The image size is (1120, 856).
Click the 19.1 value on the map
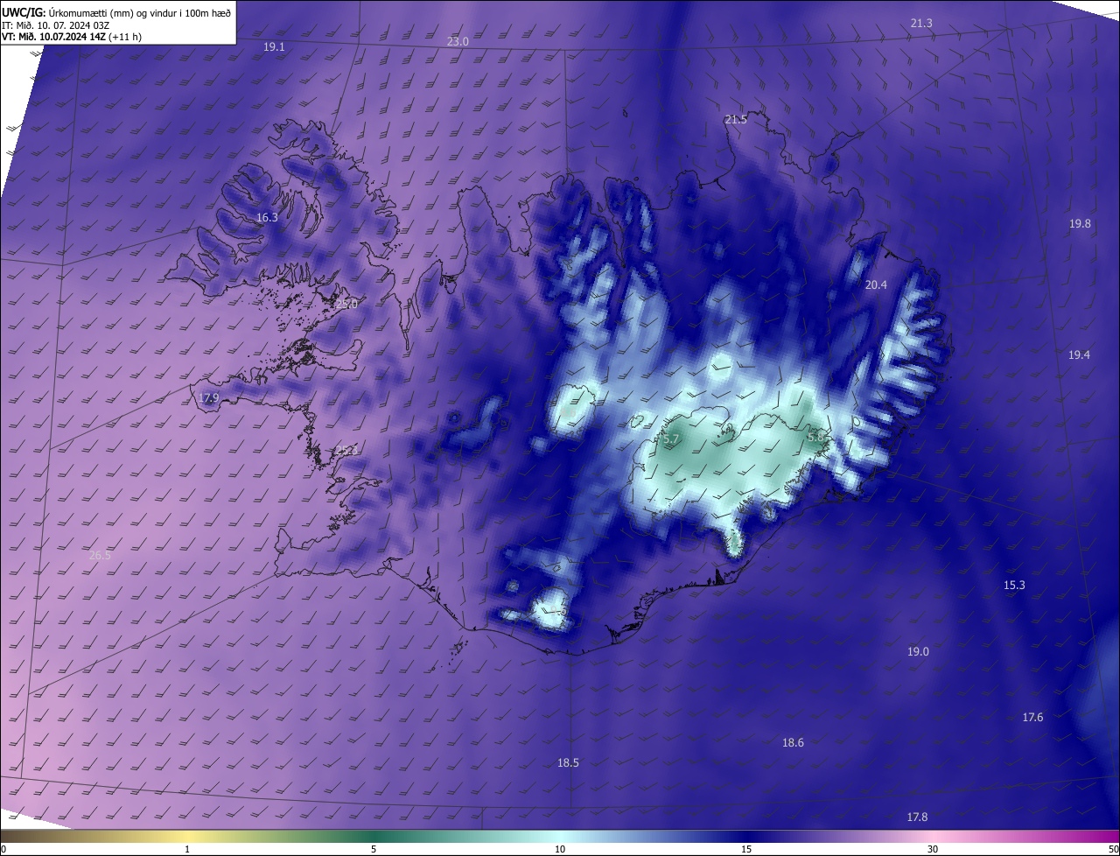click(274, 46)
